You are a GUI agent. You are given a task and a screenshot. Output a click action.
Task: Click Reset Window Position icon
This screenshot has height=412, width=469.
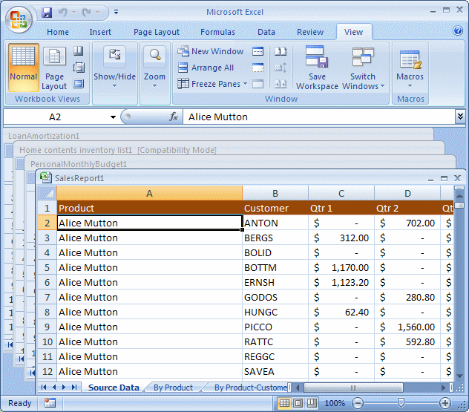coord(281,84)
